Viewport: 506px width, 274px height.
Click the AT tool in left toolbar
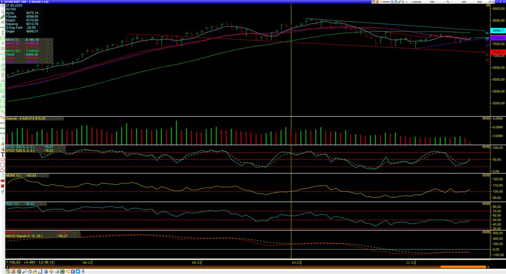3,22
